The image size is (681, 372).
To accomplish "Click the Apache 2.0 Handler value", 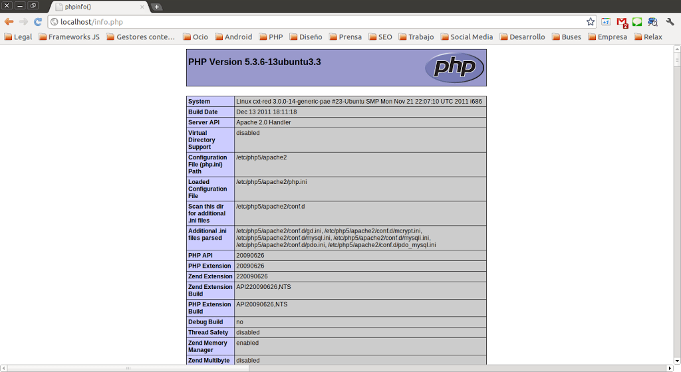I will [x=263, y=122].
